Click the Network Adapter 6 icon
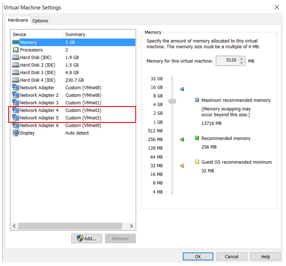Screen dimensions: 286x266 click(x=16, y=125)
